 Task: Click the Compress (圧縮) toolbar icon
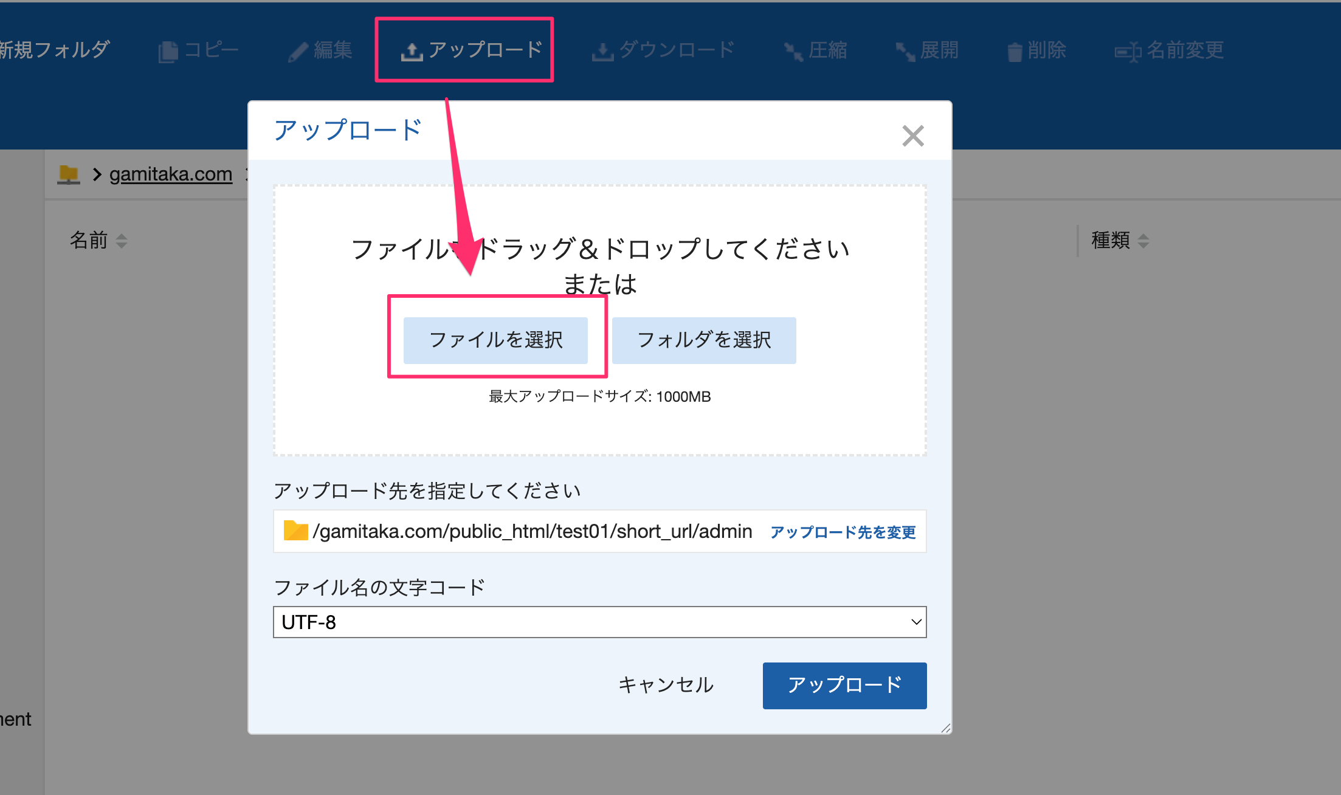point(793,52)
